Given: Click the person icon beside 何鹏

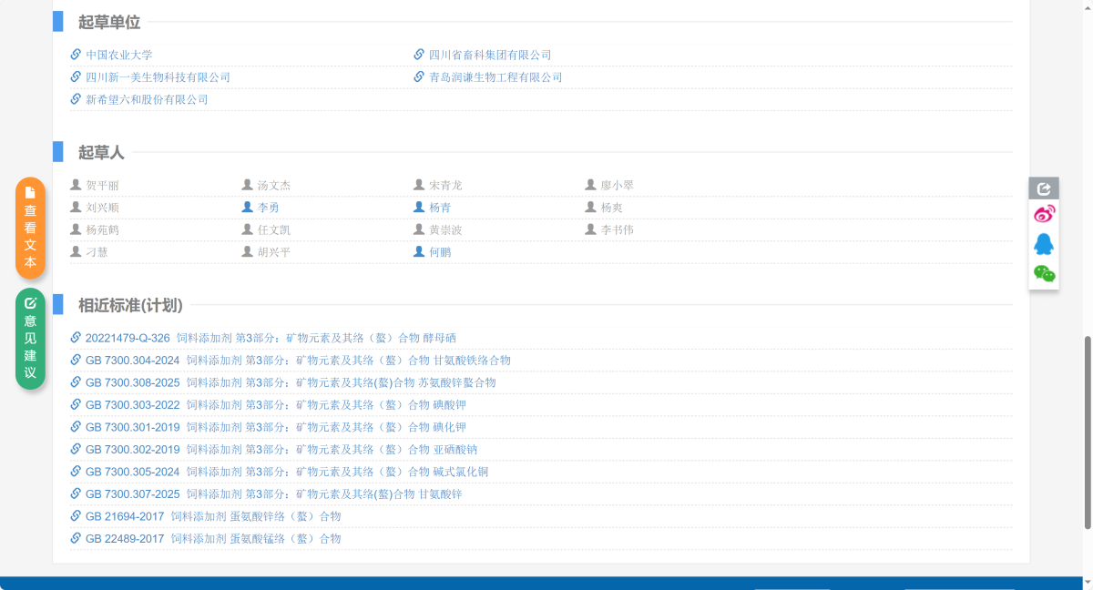Looking at the screenshot, I should pos(419,252).
